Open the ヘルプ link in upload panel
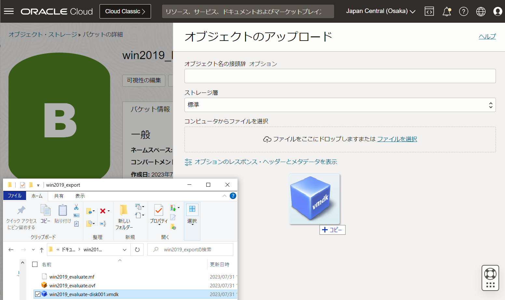 click(x=487, y=36)
